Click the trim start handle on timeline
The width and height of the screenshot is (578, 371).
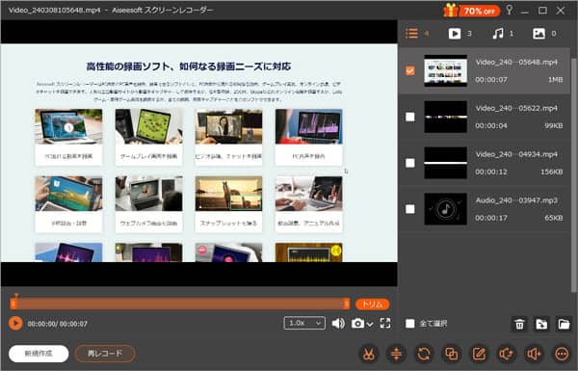13,304
